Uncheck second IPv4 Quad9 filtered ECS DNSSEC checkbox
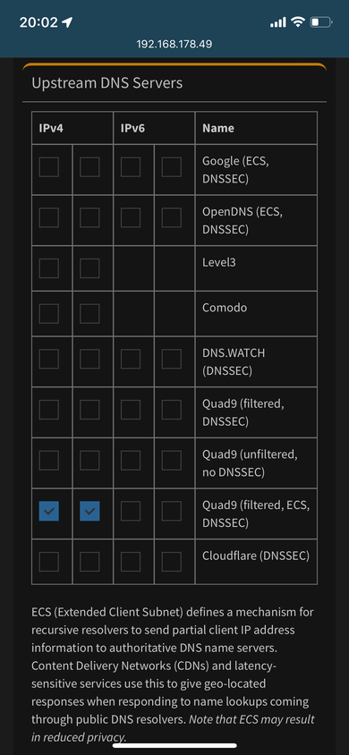 [x=90, y=511]
